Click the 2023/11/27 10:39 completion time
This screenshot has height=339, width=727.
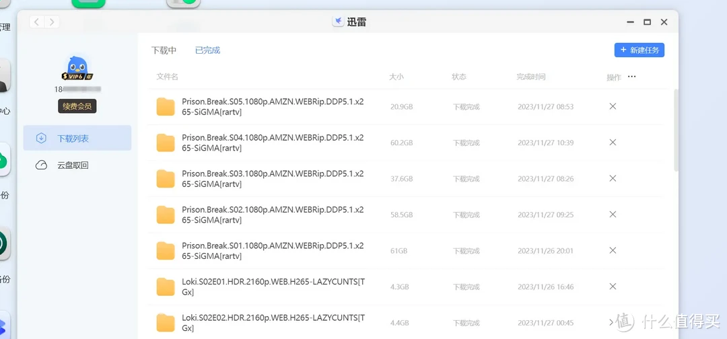[546, 143]
